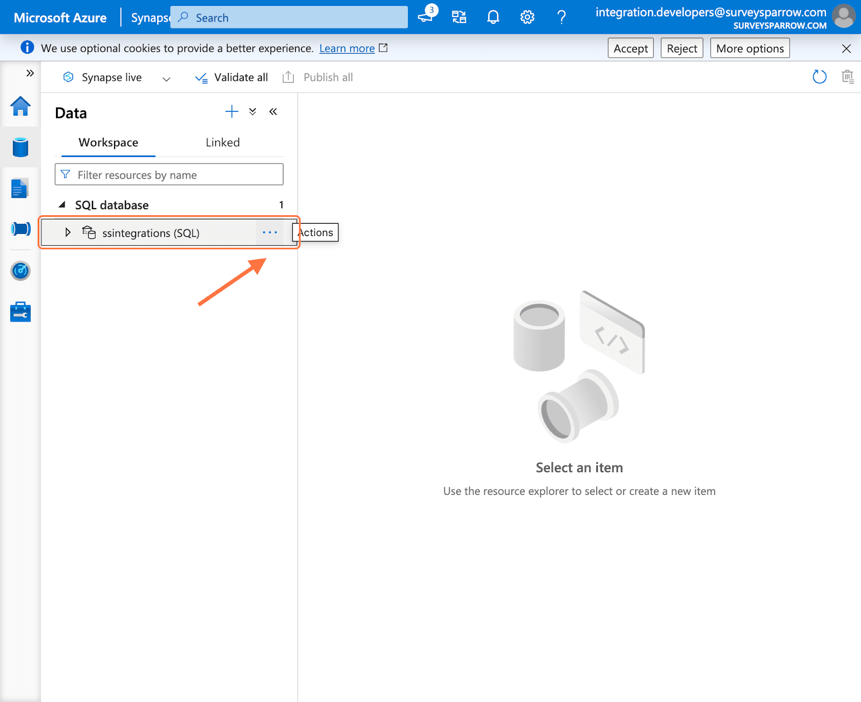
Task: Open the Home hub icon
Action: (20, 106)
